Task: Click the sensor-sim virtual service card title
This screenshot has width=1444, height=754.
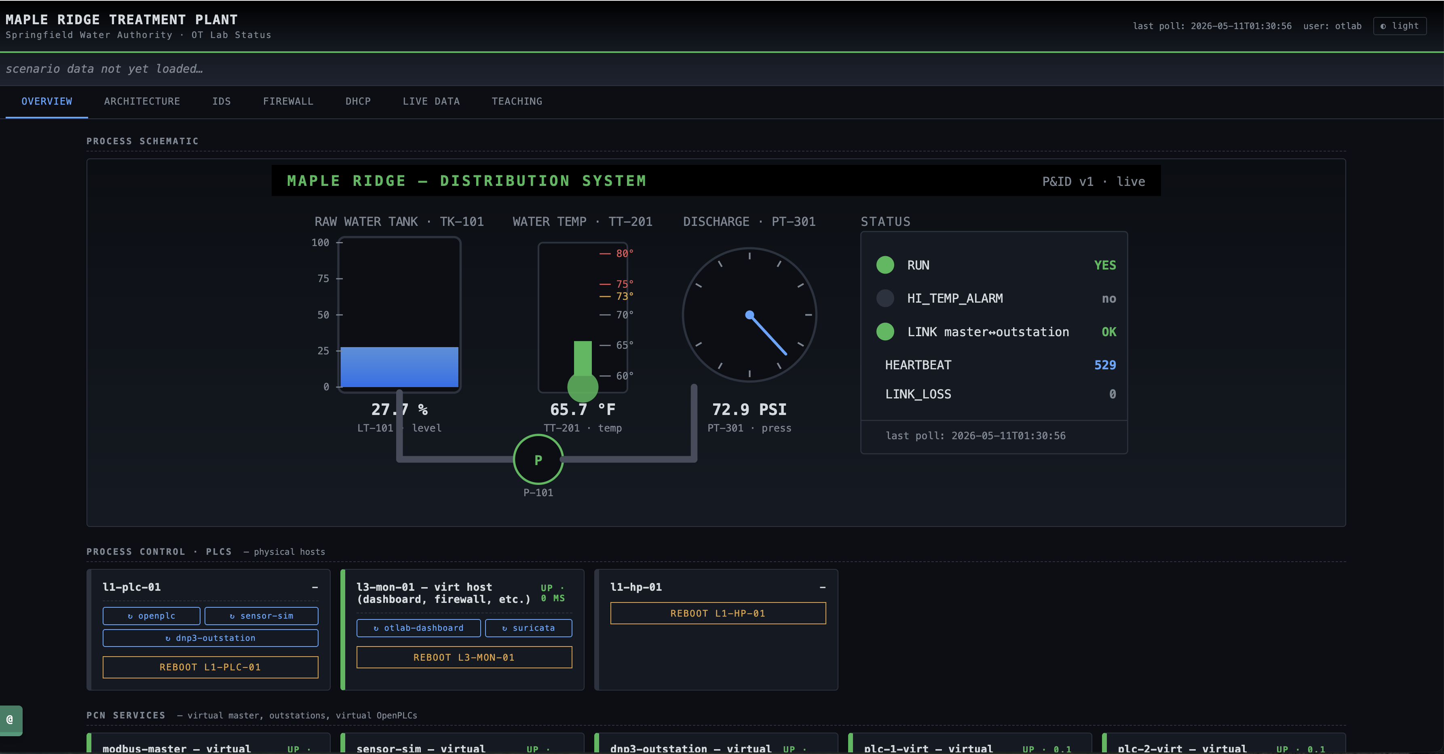Action: click(421, 748)
